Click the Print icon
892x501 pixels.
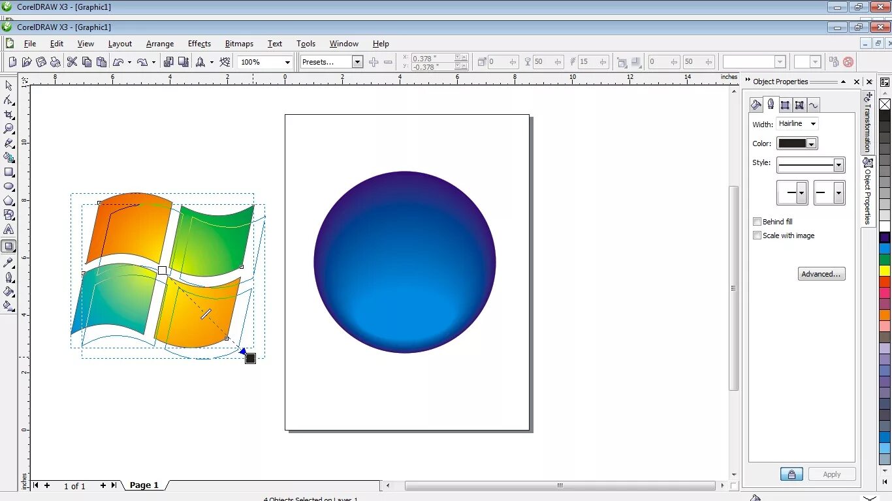56,62
